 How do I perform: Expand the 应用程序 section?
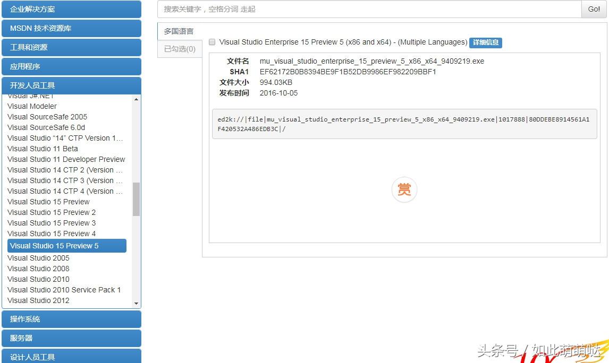tap(71, 66)
